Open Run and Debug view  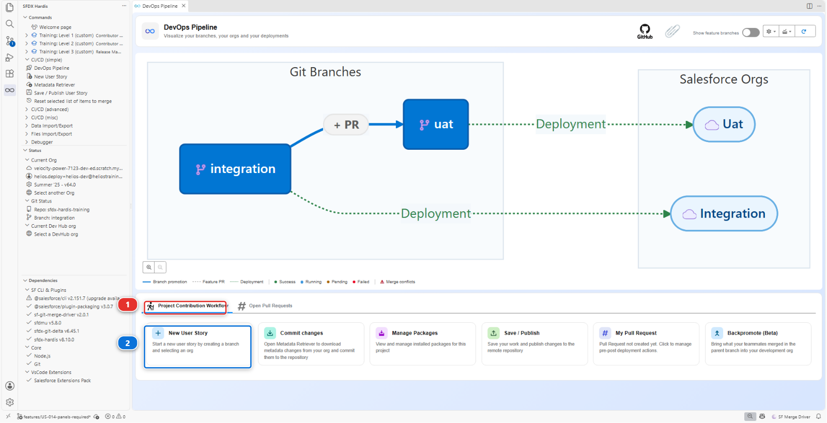click(9, 57)
